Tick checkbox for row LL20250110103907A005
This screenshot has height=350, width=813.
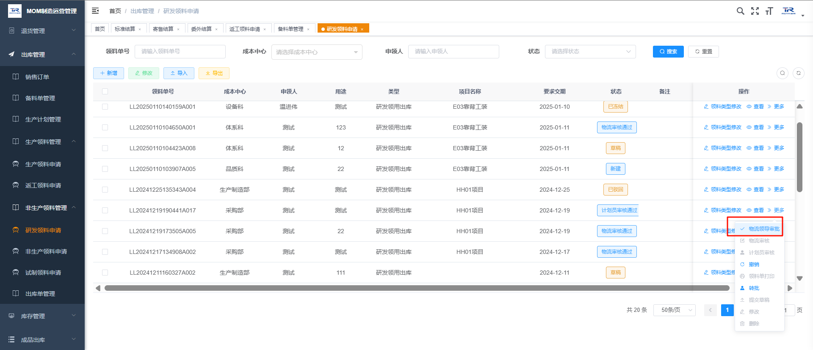pos(105,169)
